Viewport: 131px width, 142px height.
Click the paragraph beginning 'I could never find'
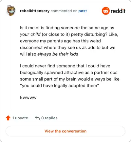point(70,76)
